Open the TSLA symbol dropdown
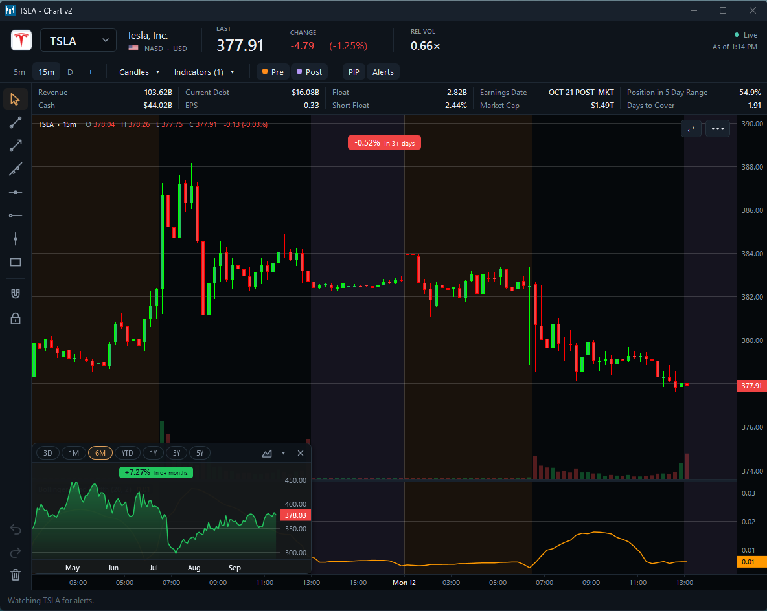 (78, 41)
